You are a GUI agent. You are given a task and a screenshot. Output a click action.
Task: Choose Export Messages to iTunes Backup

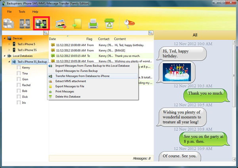pos(93,71)
